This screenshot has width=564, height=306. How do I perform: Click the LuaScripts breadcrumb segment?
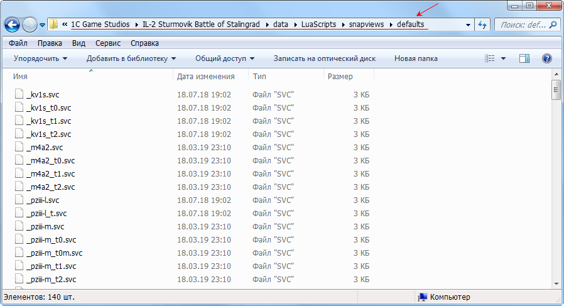[318, 24]
